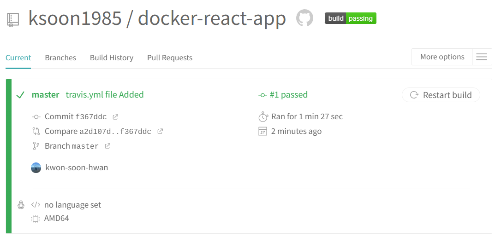Click the ksoon1985 owner name in title

[x=75, y=18]
